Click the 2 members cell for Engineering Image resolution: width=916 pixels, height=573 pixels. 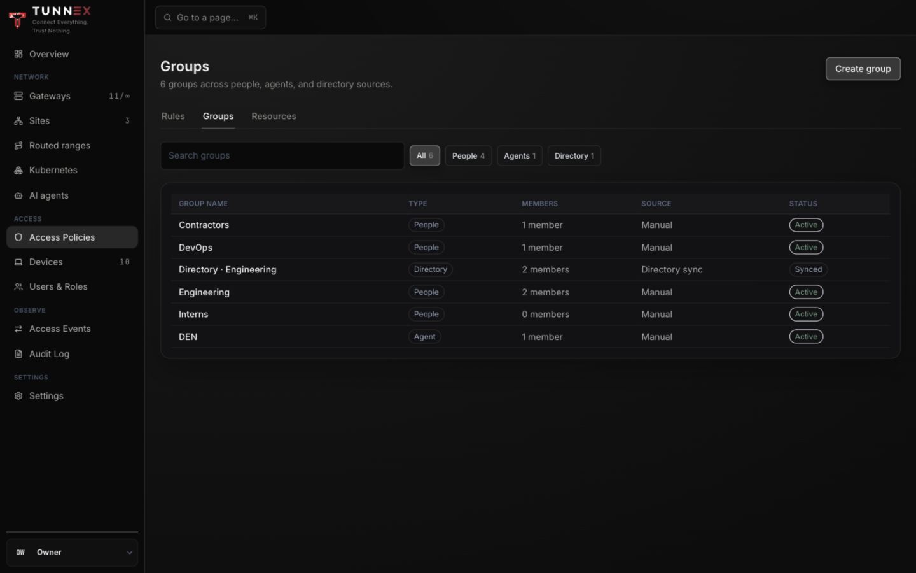point(546,292)
